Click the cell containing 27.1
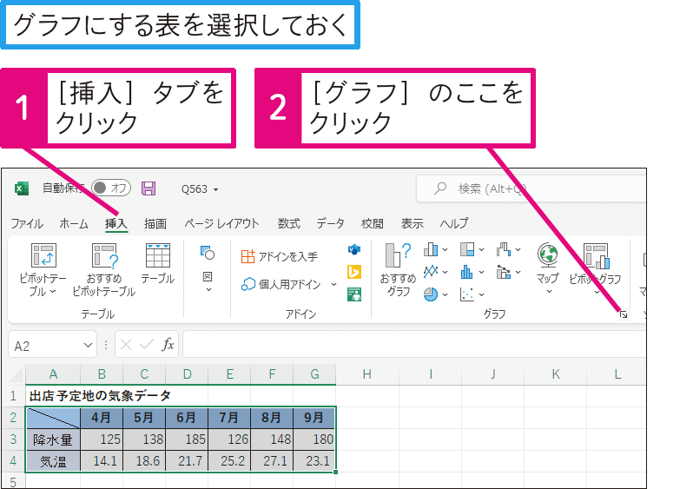The height and width of the screenshot is (489, 680). [x=272, y=461]
